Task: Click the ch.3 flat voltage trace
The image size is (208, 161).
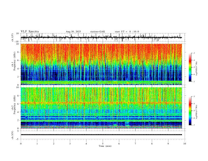Action: click(101, 135)
